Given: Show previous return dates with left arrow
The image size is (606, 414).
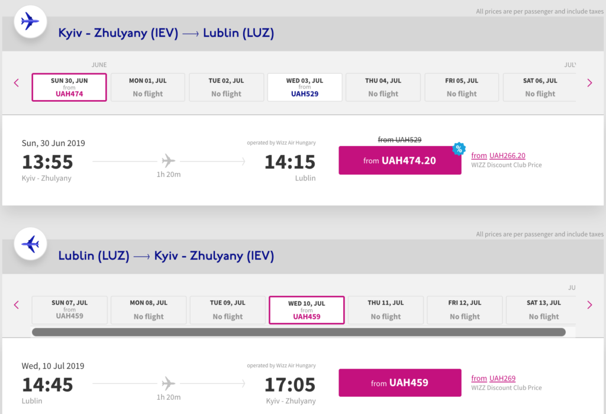Looking at the screenshot, I should (x=17, y=305).
